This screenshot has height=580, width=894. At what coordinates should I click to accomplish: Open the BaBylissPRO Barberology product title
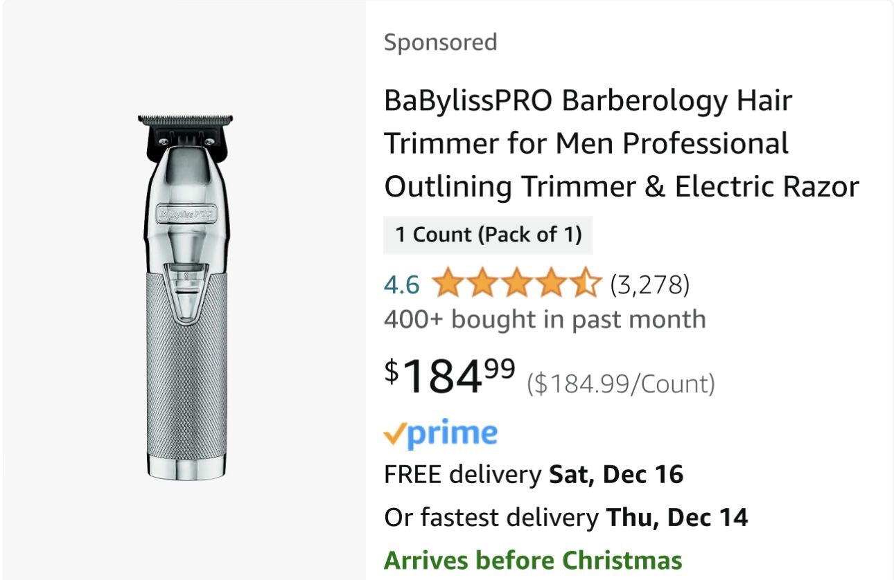click(620, 143)
